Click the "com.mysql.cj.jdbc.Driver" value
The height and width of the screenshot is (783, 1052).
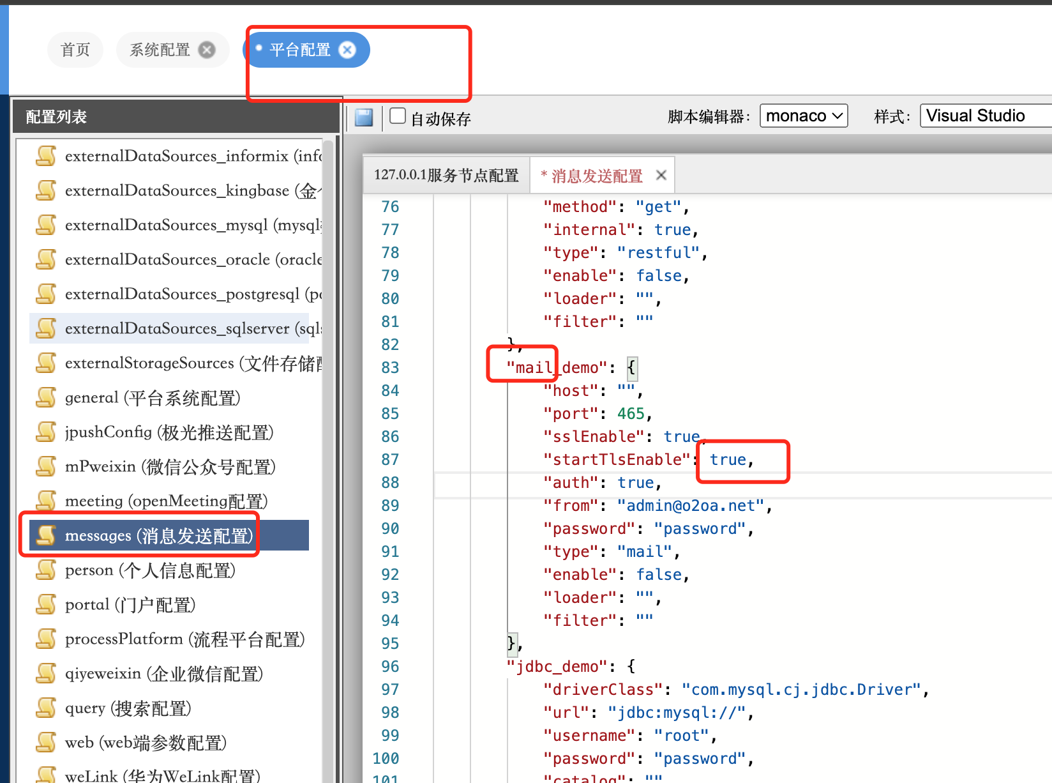802,689
